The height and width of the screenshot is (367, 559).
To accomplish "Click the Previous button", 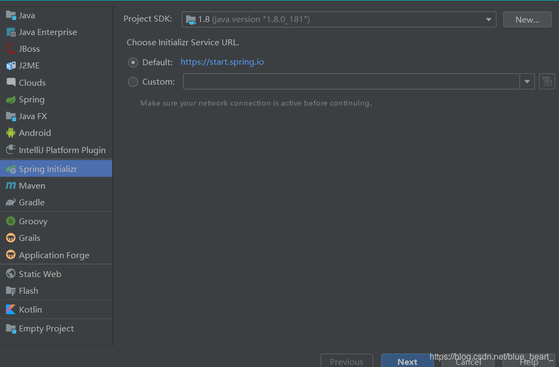I will (347, 361).
